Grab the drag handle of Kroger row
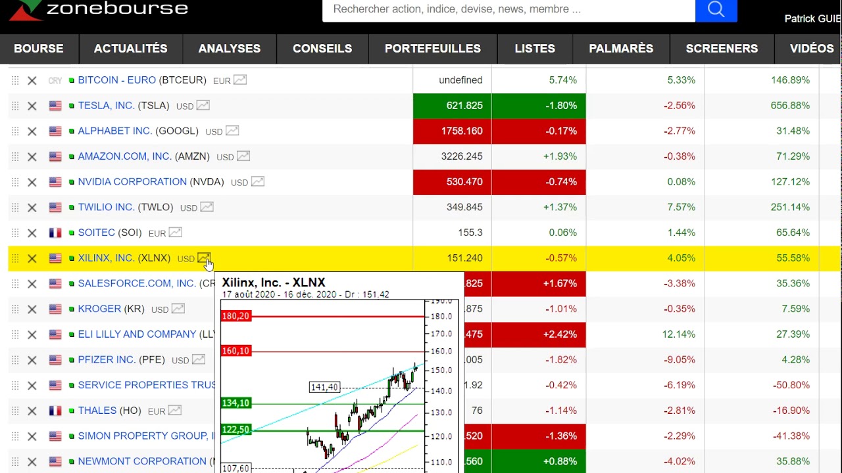The width and height of the screenshot is (842, 473). point(14,309)
